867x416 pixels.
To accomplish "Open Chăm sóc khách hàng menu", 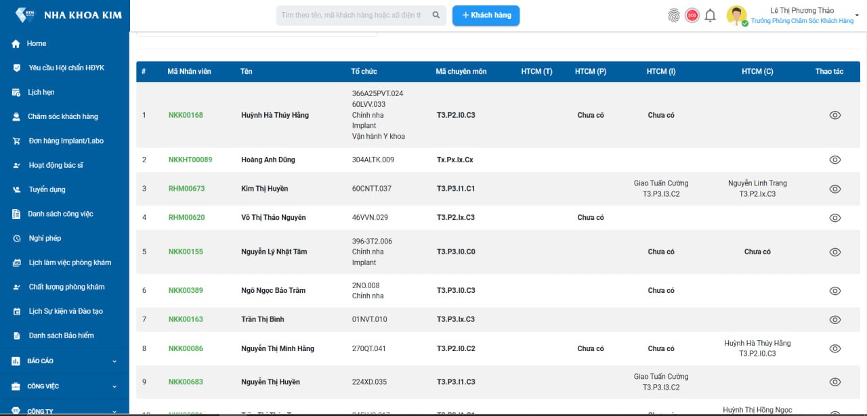I will pos(62,116).
